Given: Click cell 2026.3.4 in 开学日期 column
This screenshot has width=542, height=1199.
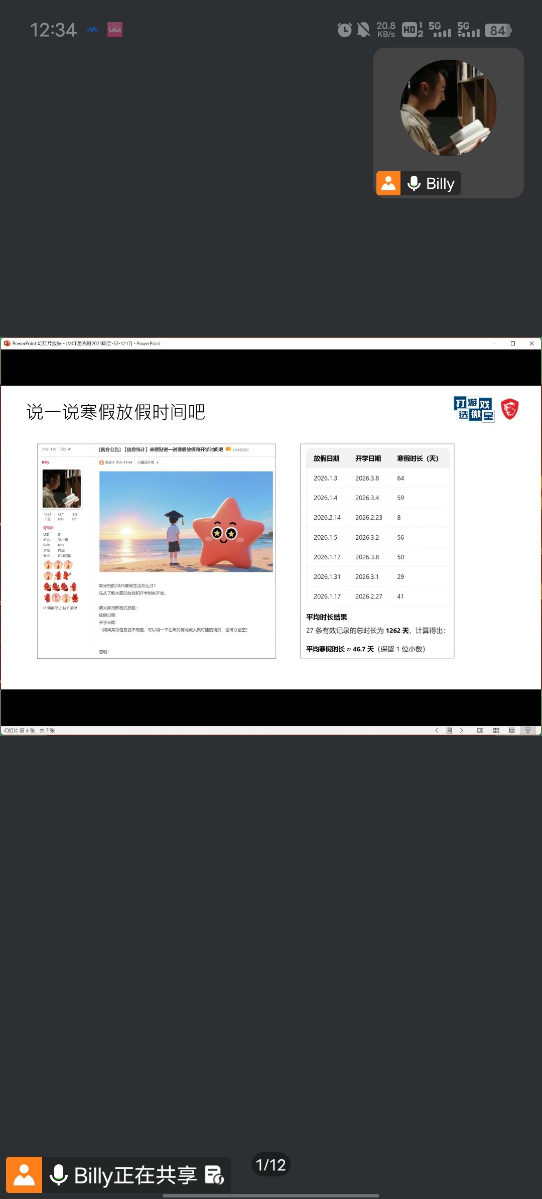Looking at the screenshot, I should pyautogui.click(x=367, y=498).
